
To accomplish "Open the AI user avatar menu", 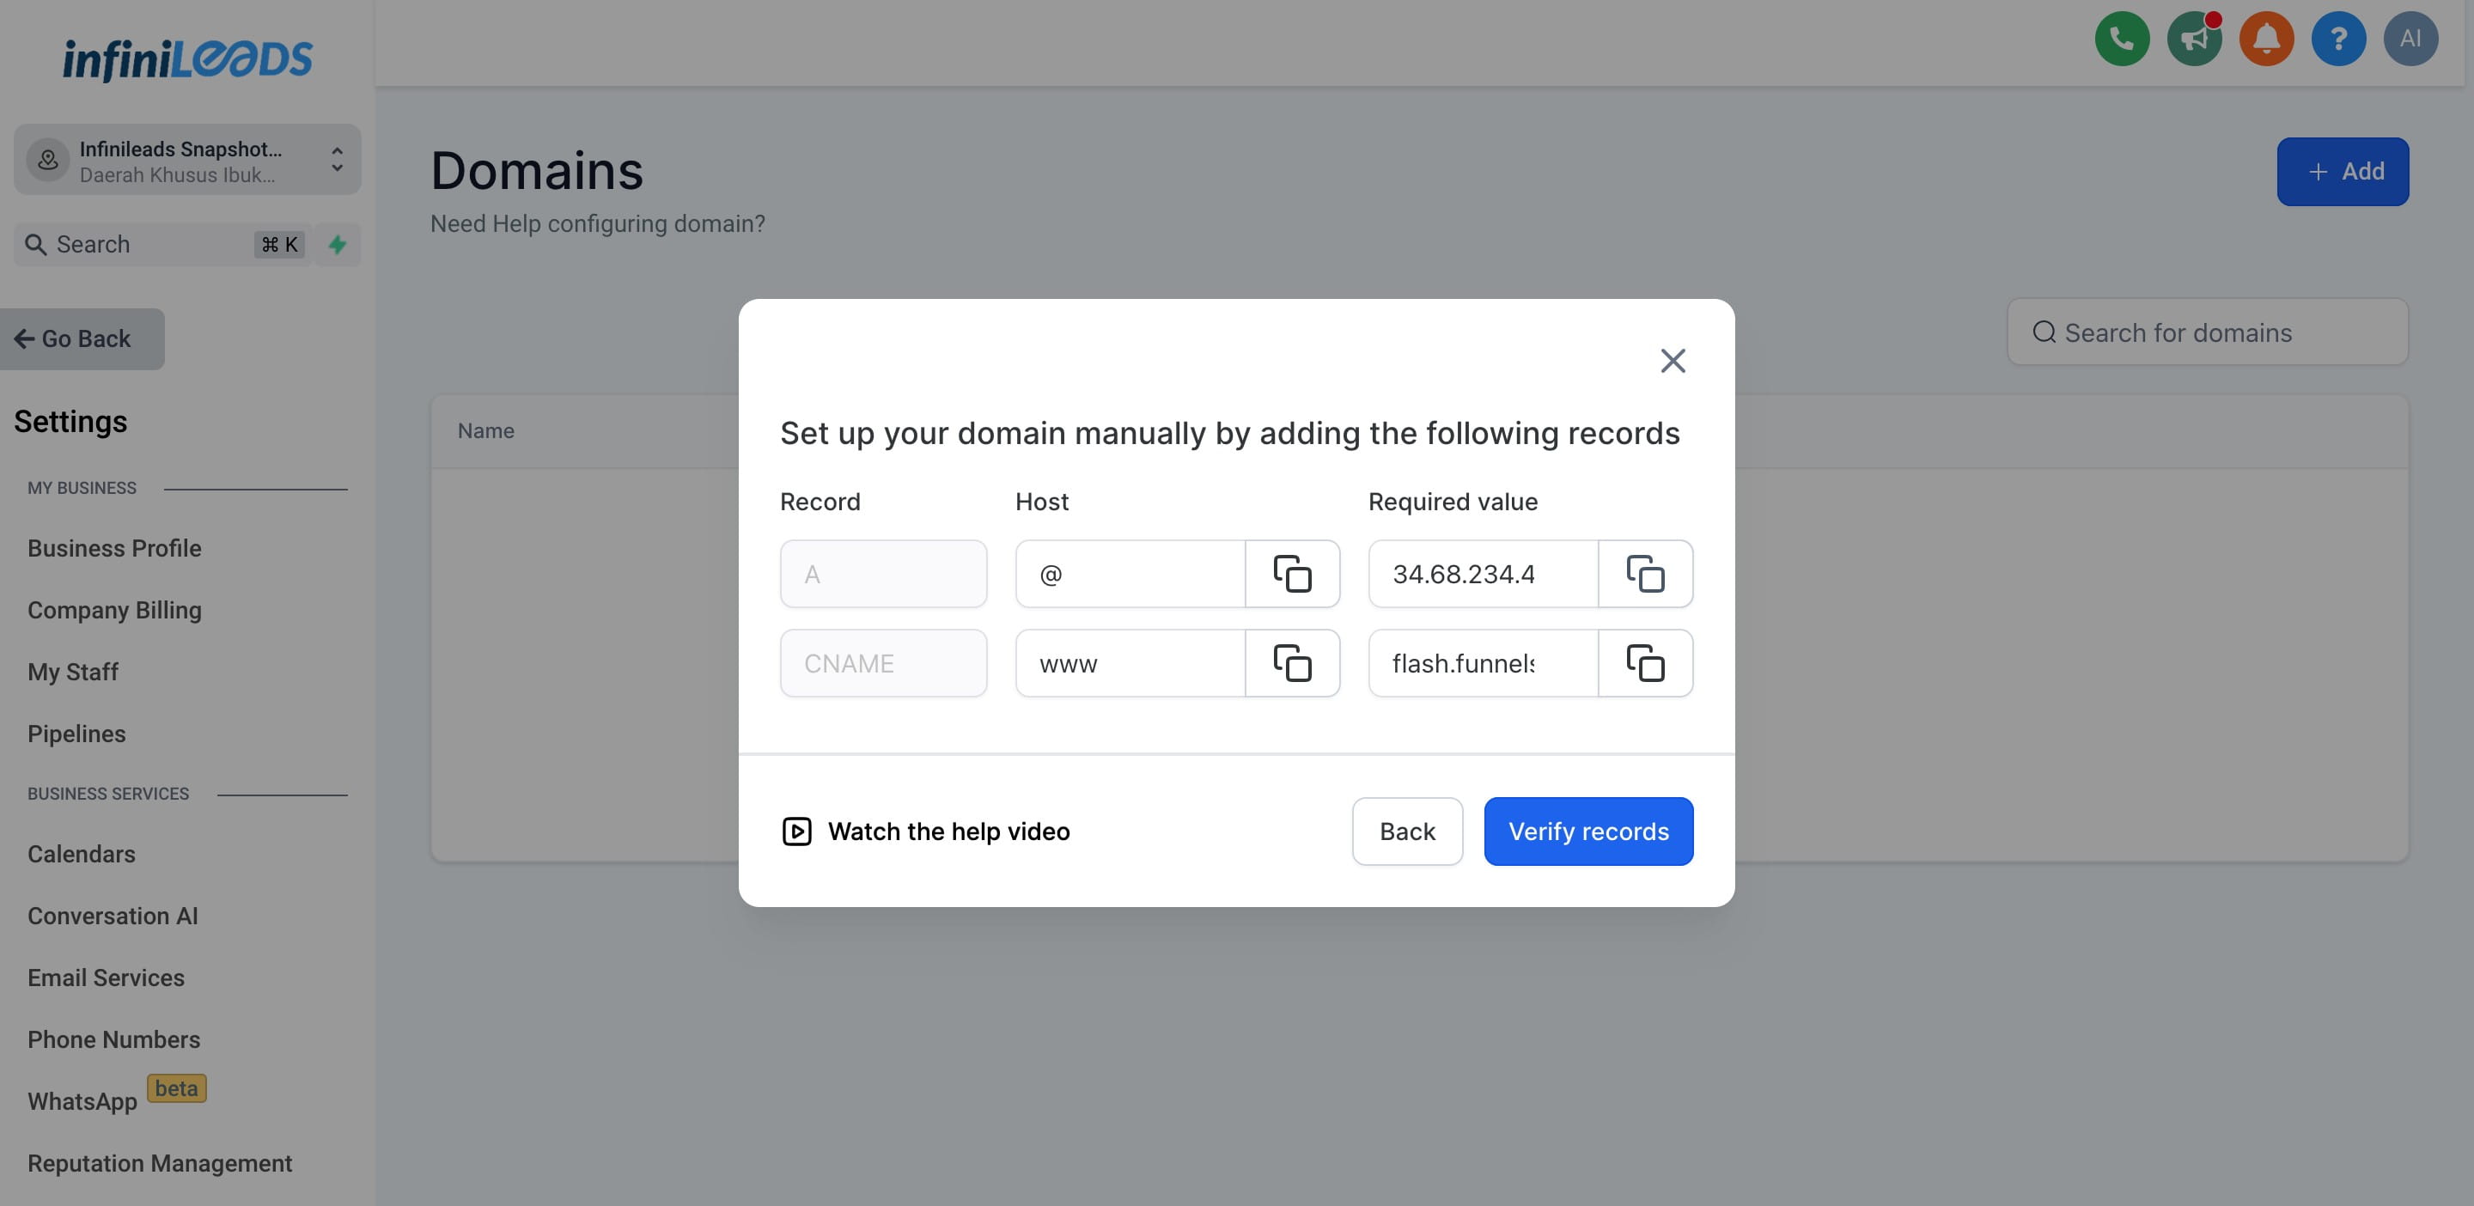I will click(2410, 39).
